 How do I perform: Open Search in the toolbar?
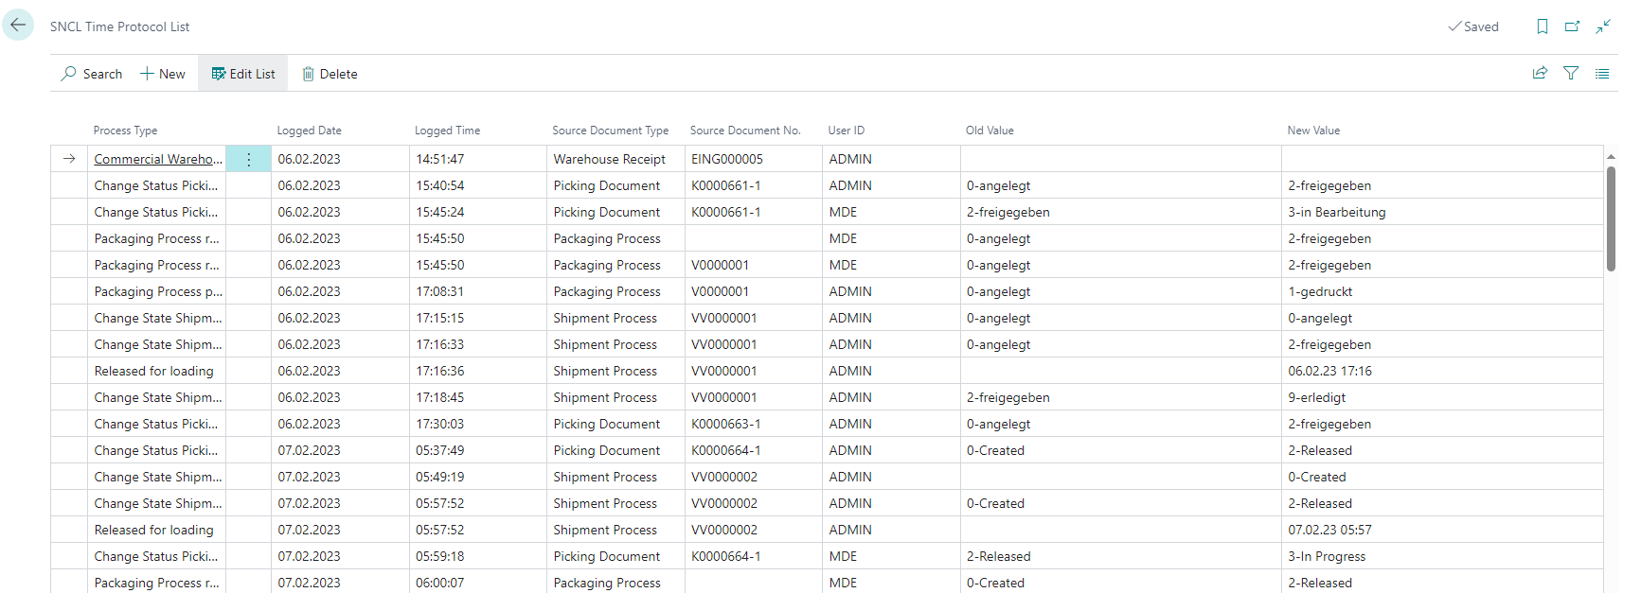coord(92,74)
